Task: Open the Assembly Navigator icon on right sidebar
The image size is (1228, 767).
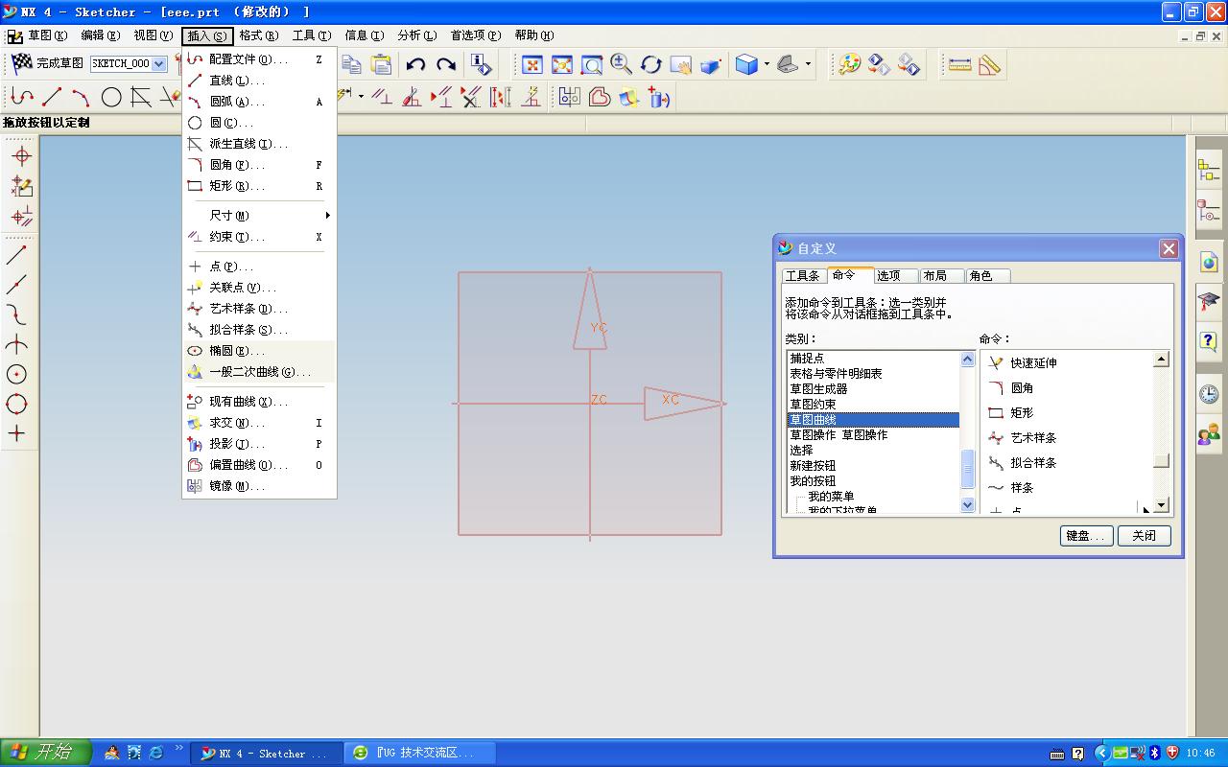Action: 1209,170
